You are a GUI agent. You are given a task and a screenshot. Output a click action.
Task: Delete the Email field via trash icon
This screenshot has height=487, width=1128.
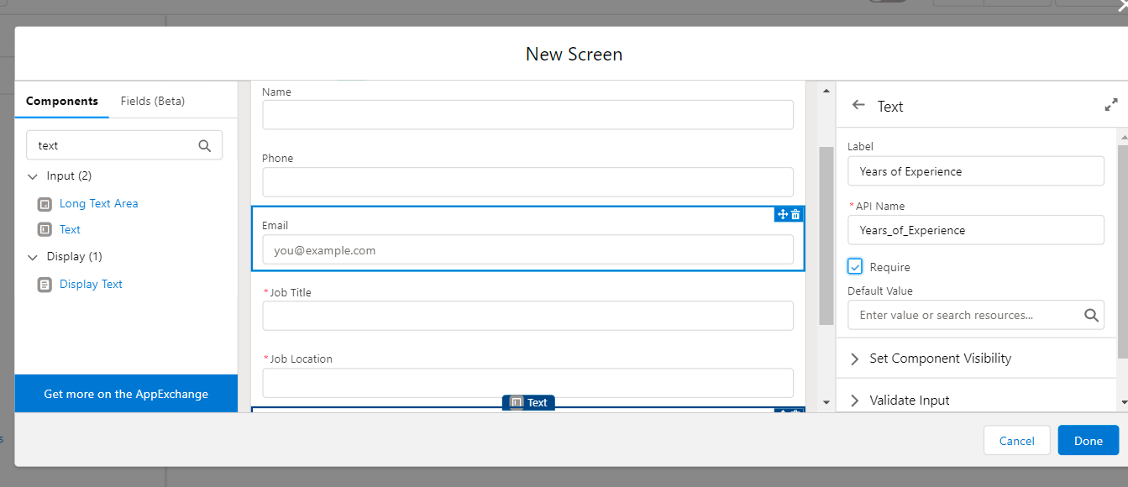coord(796,215)
